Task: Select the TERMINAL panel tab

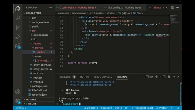Action: [122, 77]
